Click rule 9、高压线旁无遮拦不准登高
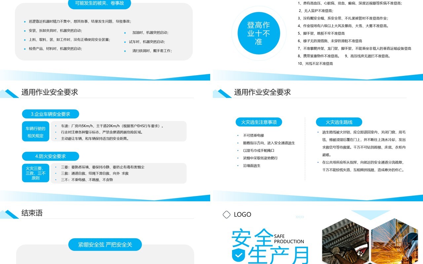The height and width of the screenshot is (264, 423). coord(368,56)
